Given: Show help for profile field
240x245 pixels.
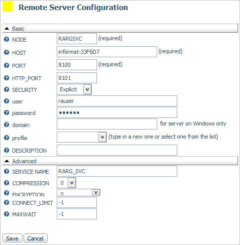Looking at the screenshot, I should (7, 138).
